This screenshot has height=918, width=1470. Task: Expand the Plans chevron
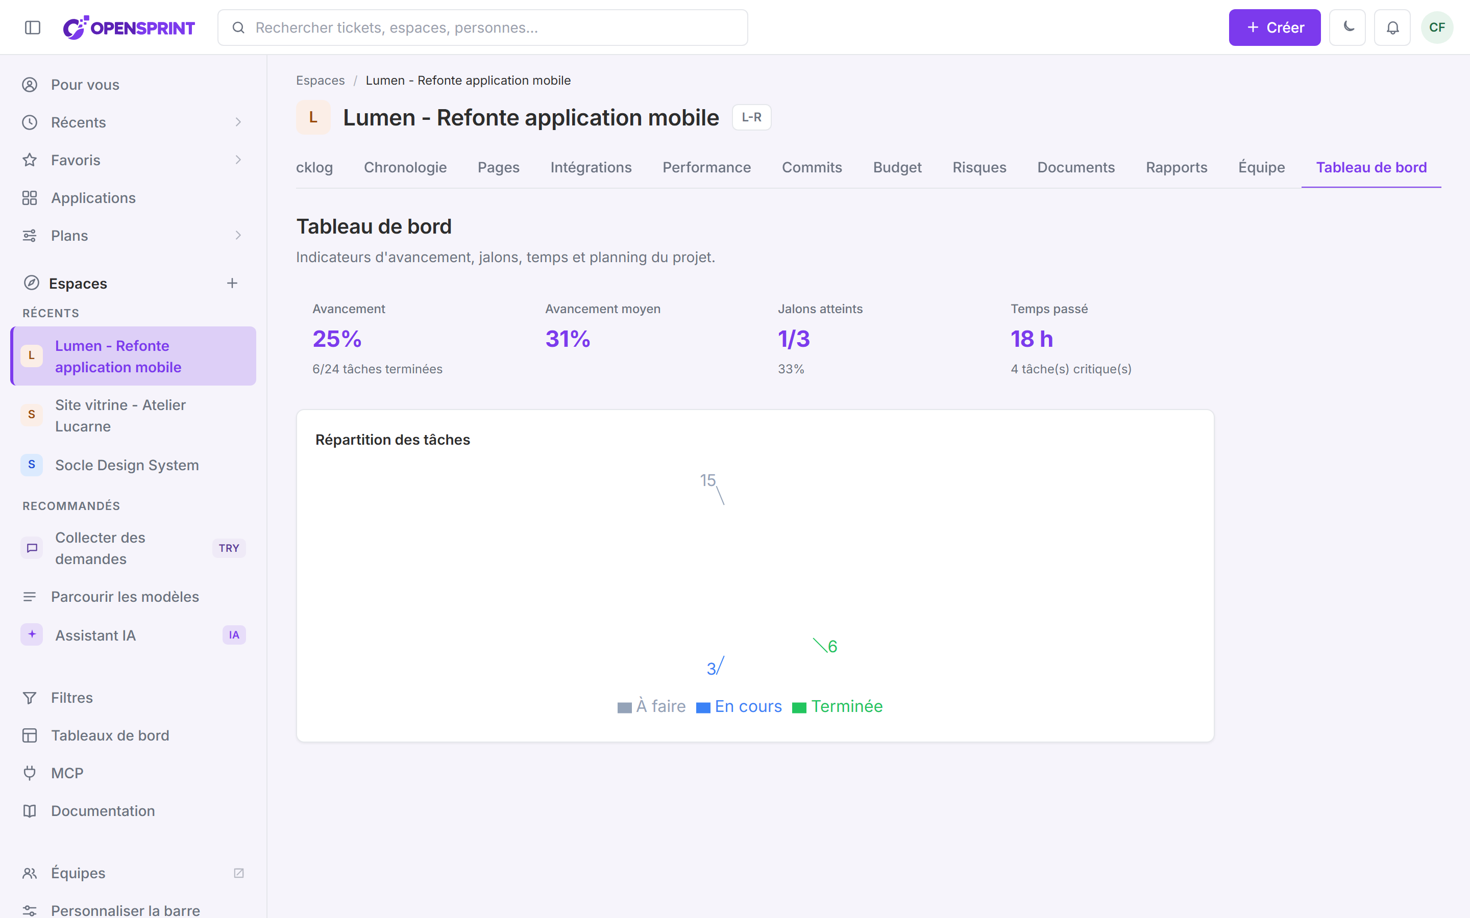click(238, 236)
